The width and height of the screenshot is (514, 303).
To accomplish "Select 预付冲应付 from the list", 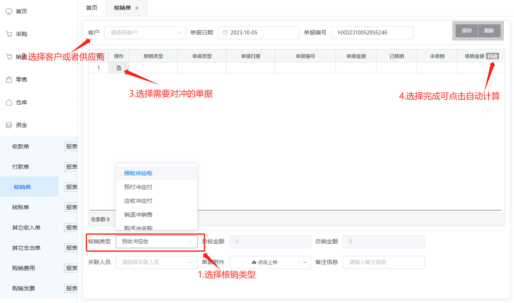I will [x=138, y=187].
